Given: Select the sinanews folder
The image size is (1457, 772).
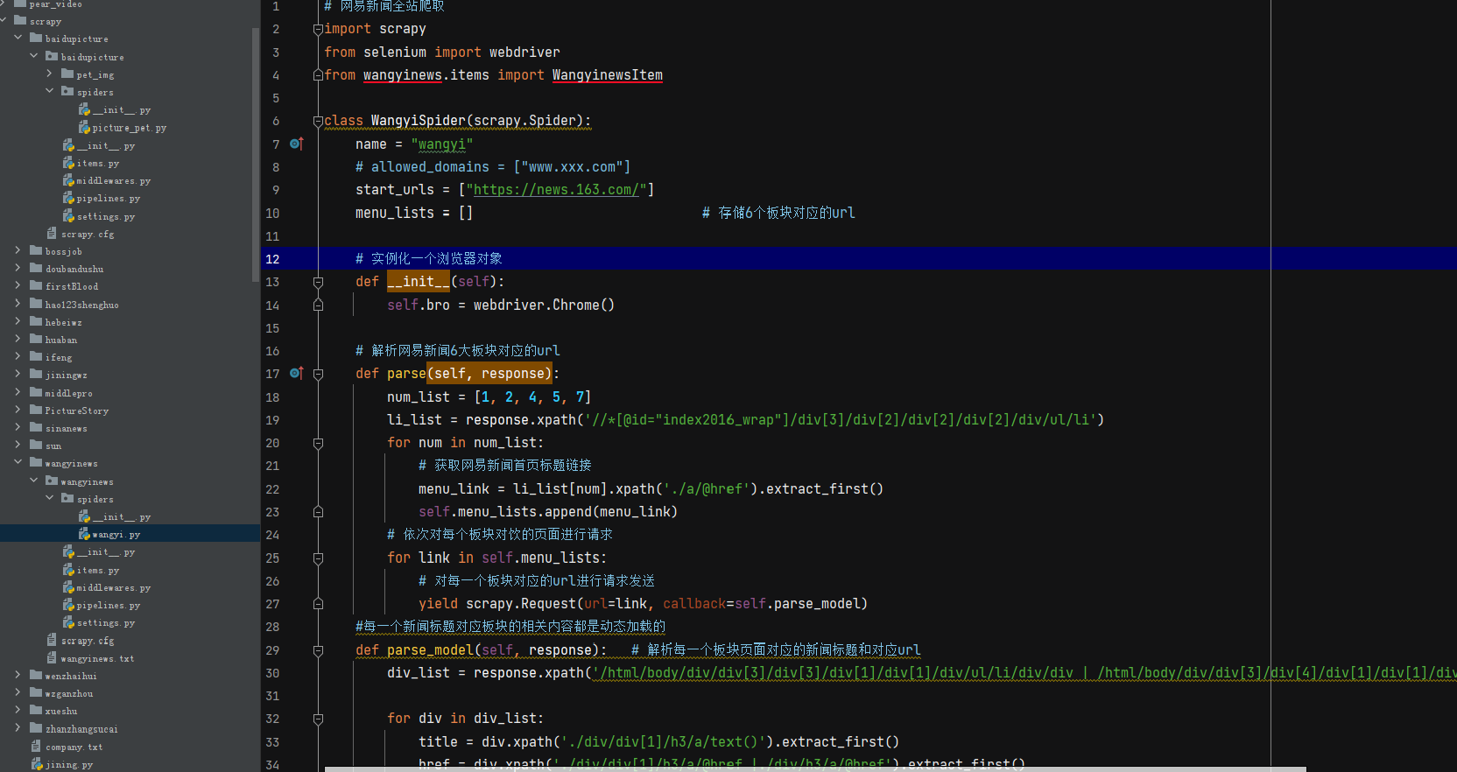Looking at the screenshot, I should [x=66, y=428].
